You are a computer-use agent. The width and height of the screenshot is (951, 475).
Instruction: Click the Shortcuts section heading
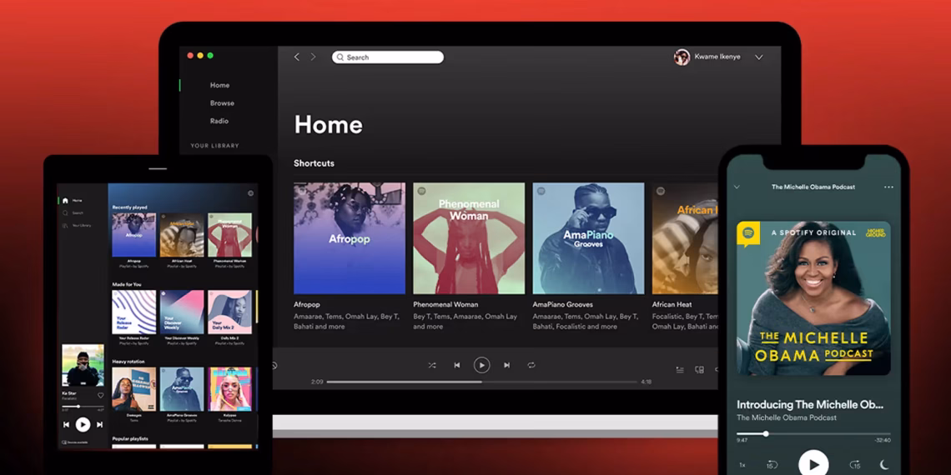tap(314, 163)
